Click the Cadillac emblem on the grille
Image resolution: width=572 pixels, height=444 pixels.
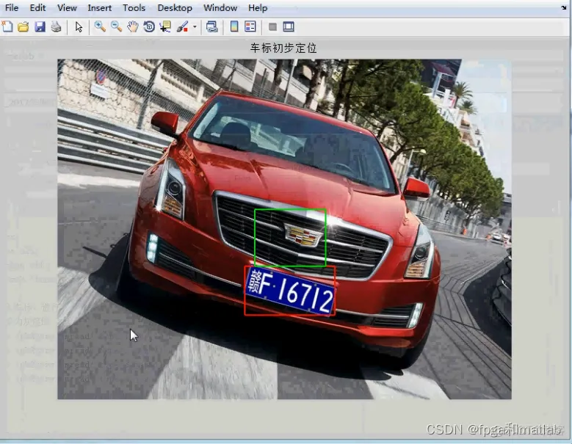tap(302, 235)
